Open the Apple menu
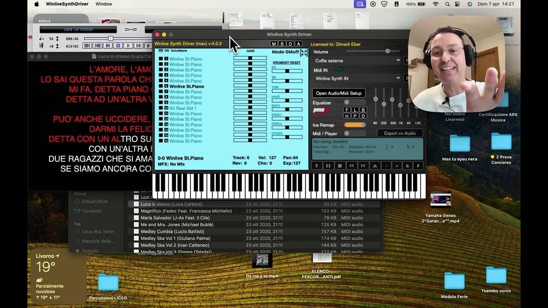The image size is (548, 308). 36,4
